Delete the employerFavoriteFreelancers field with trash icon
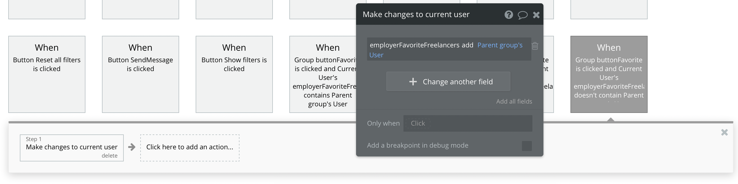Viewport: 738px width, 184px height. coord(535,46)
